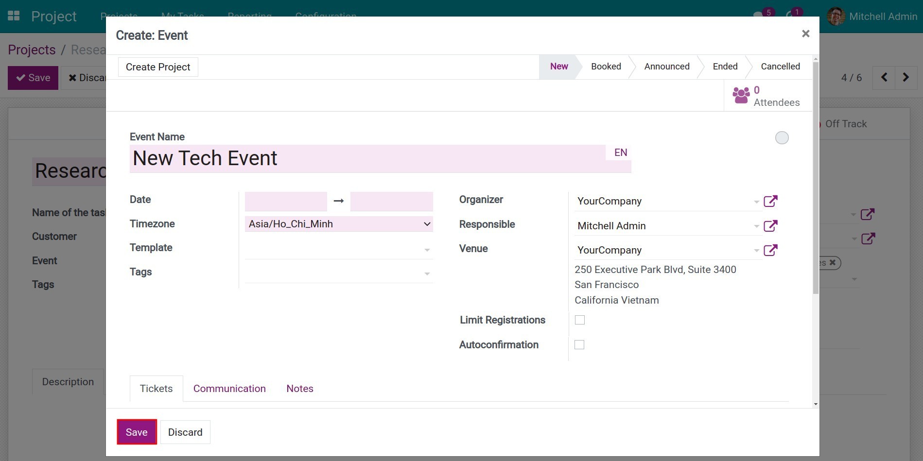
Task: Open the Responsible record via external link icon
Action: (771, 226)
